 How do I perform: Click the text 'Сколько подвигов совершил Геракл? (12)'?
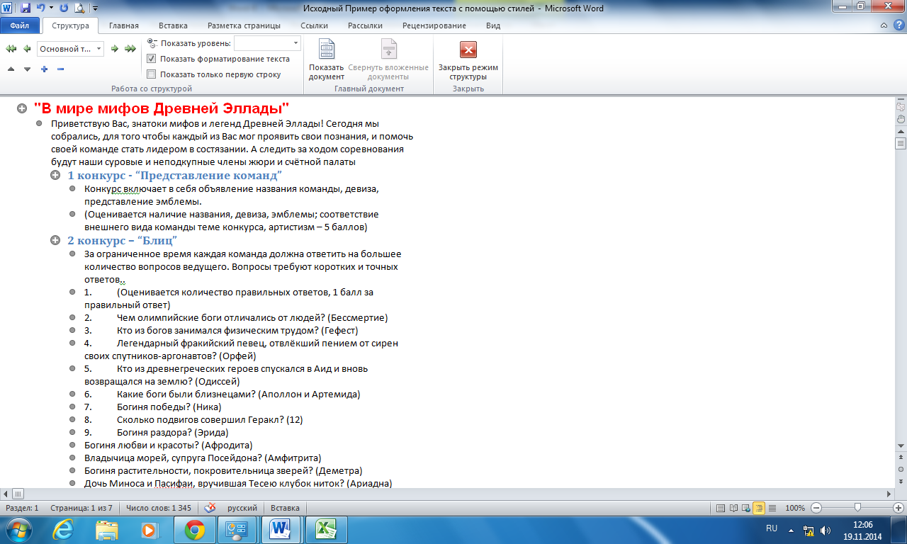(210, 419)
